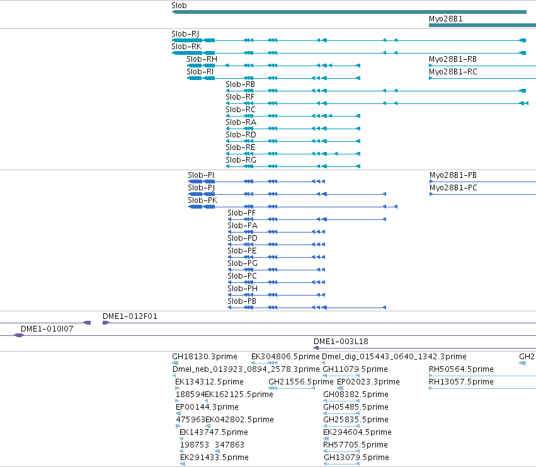536x467 pixels.
Task: Pick the Slob-RE transcript label
Action: click(241, 147)
